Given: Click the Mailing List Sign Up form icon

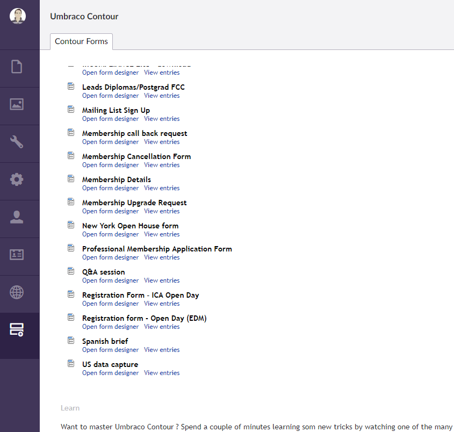Looking at the screenshot, I should (x=71, y=110).
